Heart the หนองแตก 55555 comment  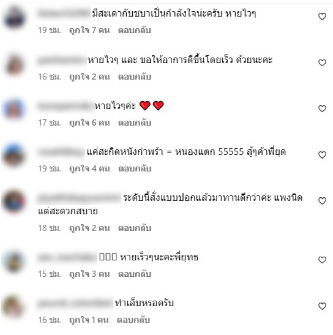point(322,155)
